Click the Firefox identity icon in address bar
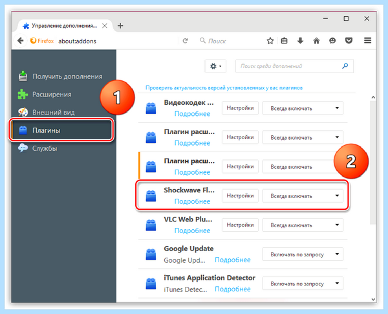 pyautogui.click(x=42, y=41)
